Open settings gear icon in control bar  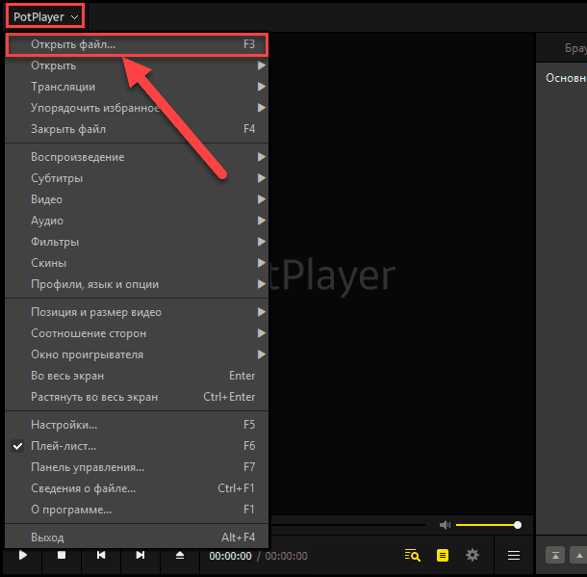(472, 555)
